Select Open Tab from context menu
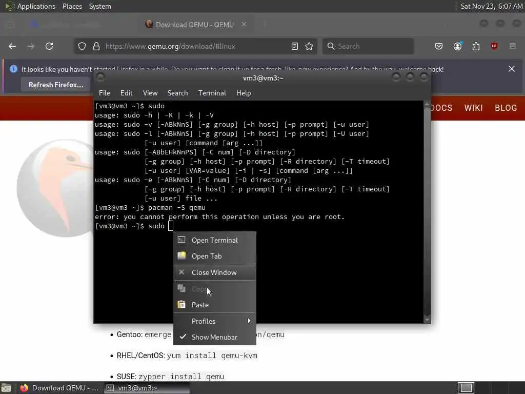 point(215,257)
